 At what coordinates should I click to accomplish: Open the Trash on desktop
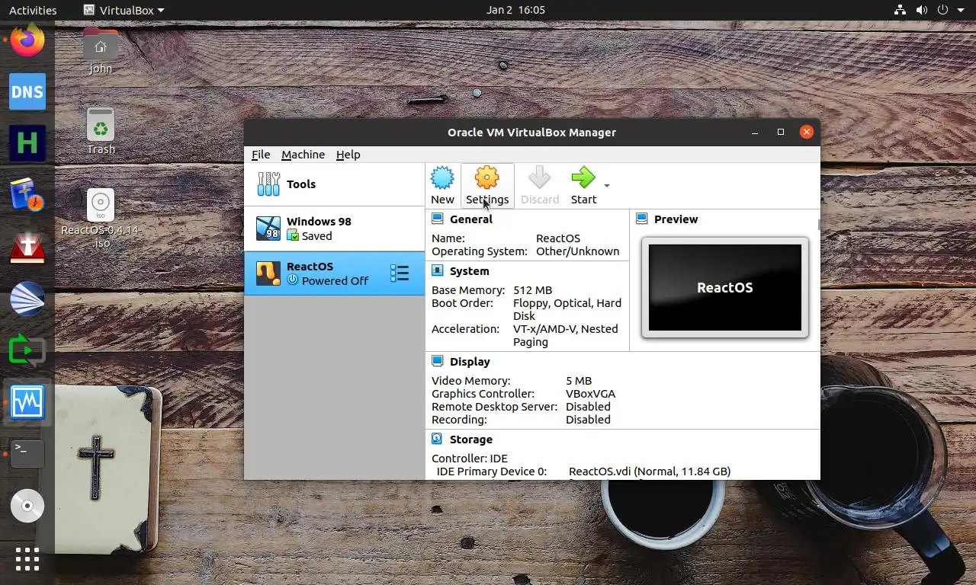101,131
